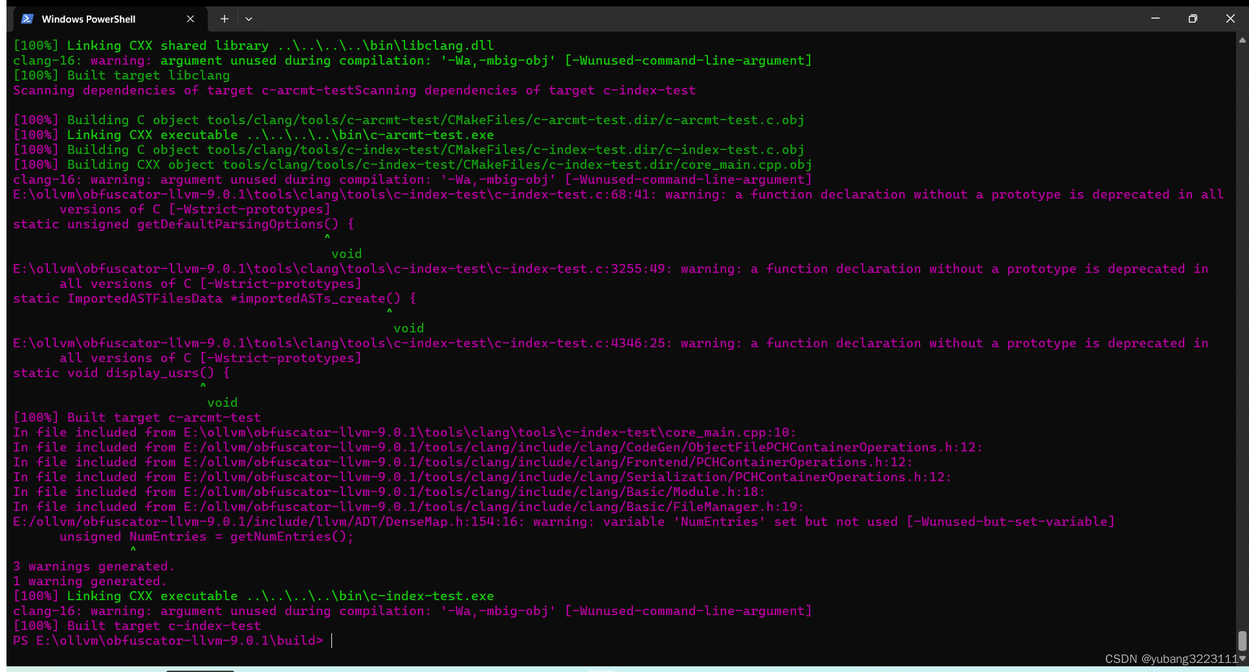Click '3 warnings generated.' line

point(94,567)
